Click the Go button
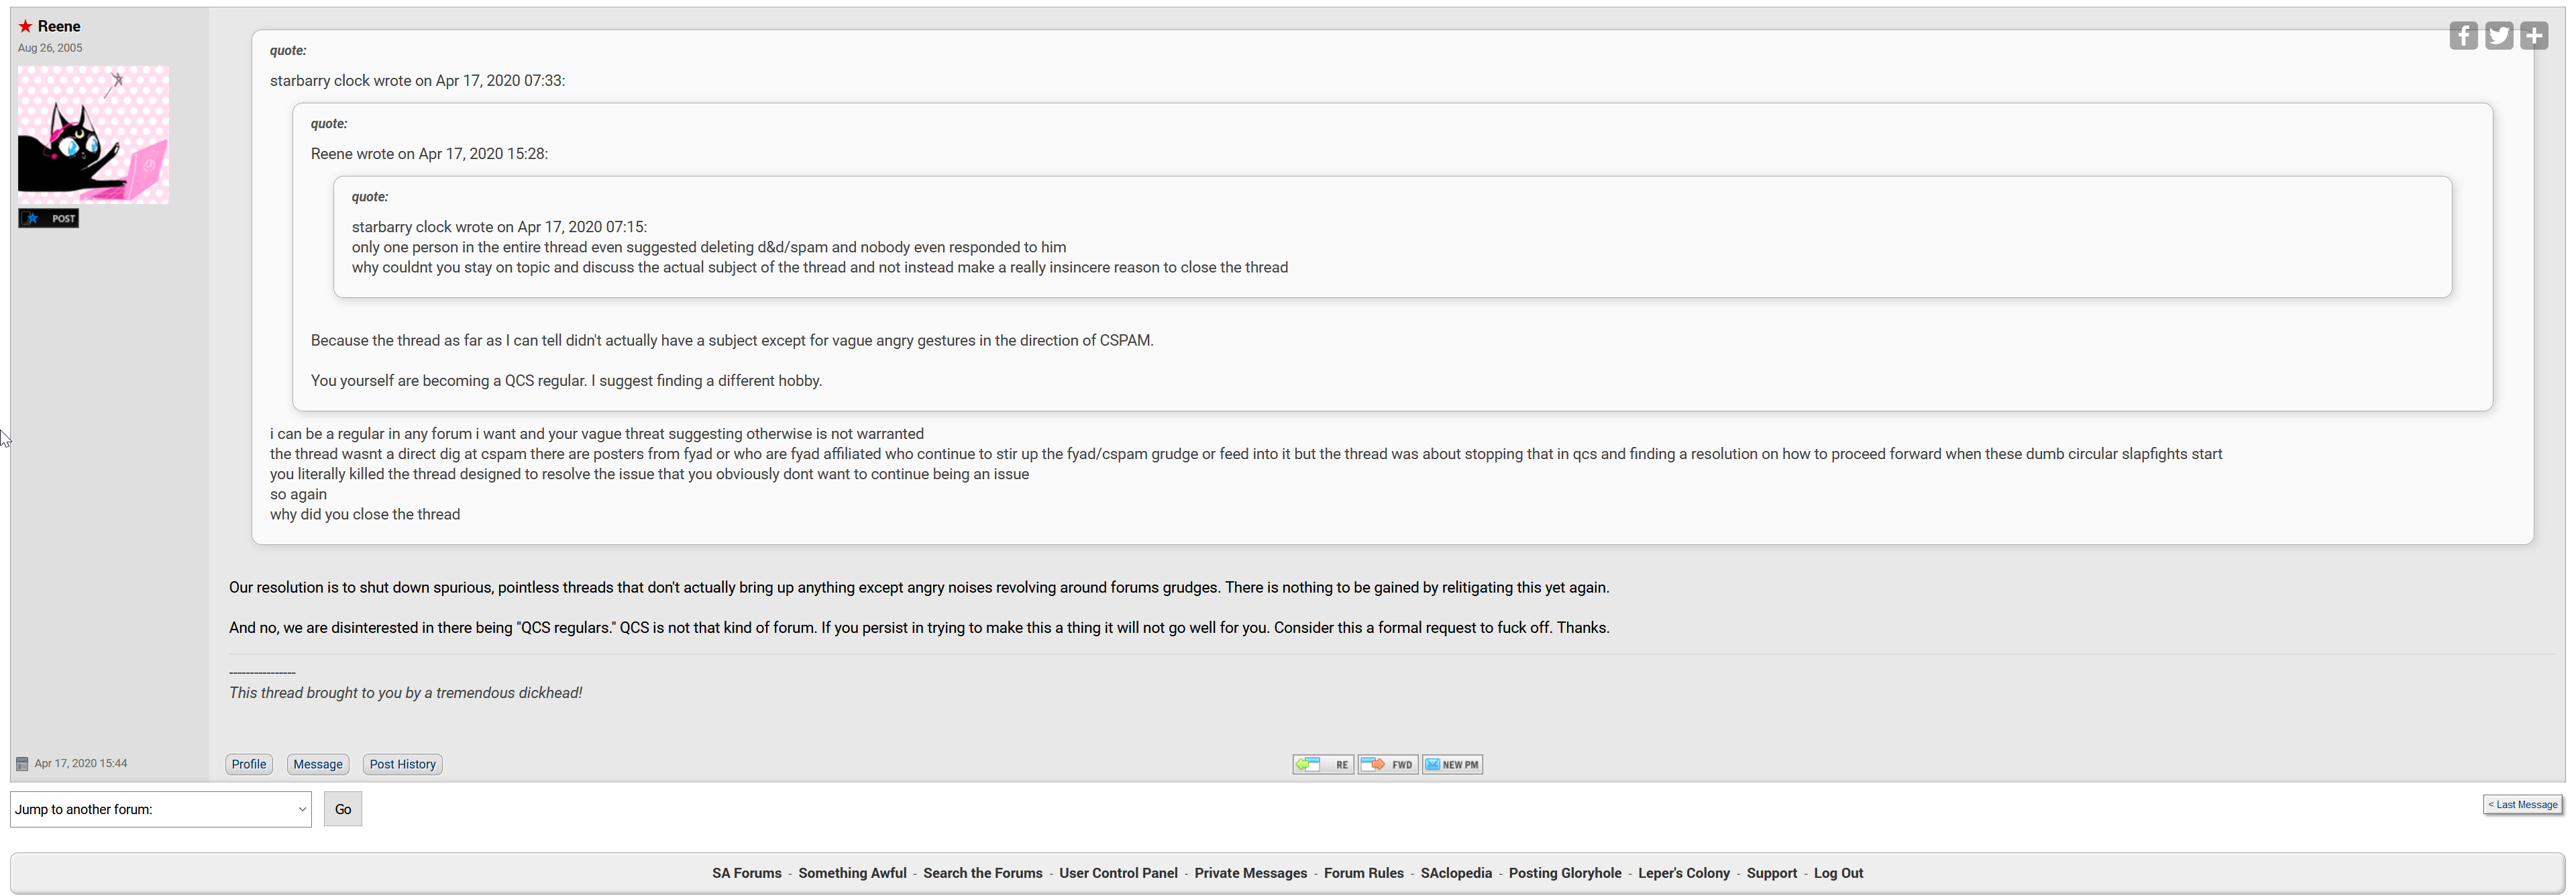 (343, 809)
